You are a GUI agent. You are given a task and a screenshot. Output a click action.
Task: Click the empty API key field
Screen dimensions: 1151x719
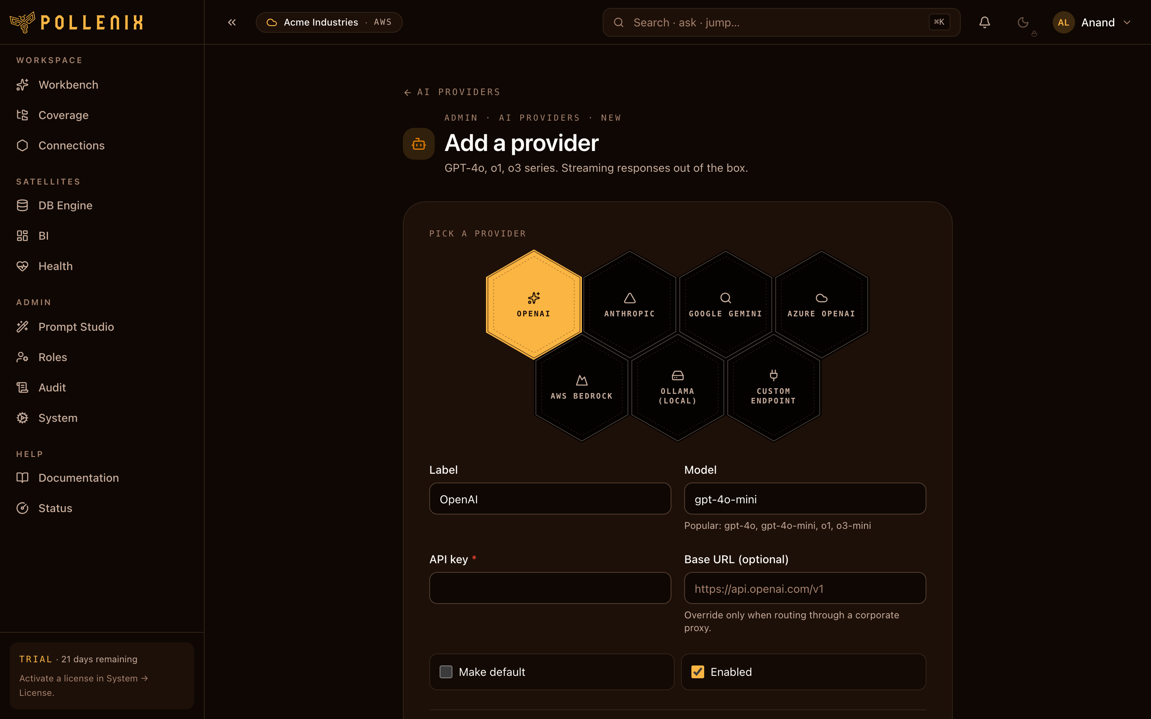550,588
